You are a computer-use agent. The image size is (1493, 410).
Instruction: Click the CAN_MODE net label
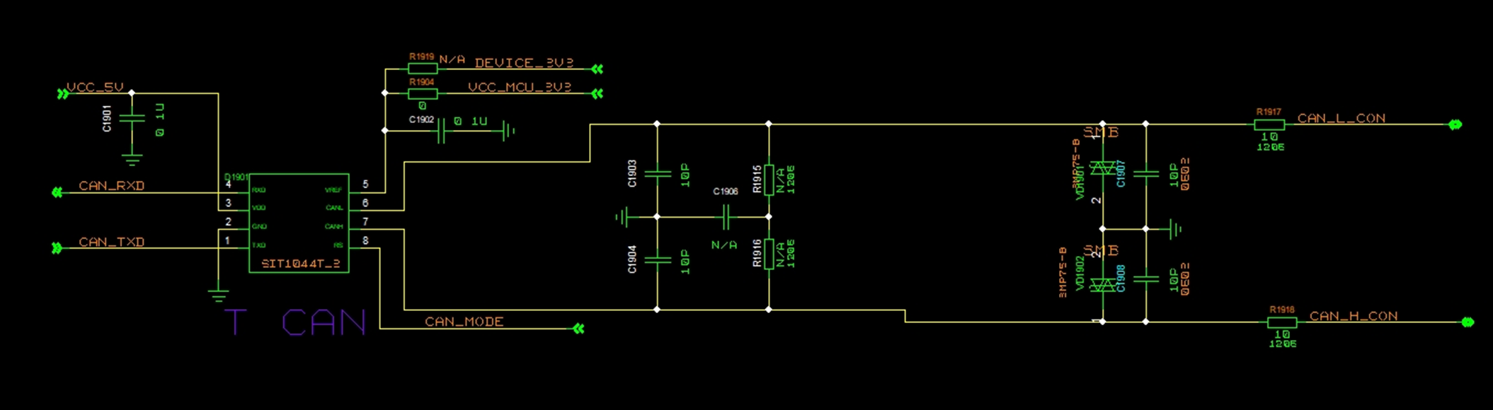click(464, 322)
